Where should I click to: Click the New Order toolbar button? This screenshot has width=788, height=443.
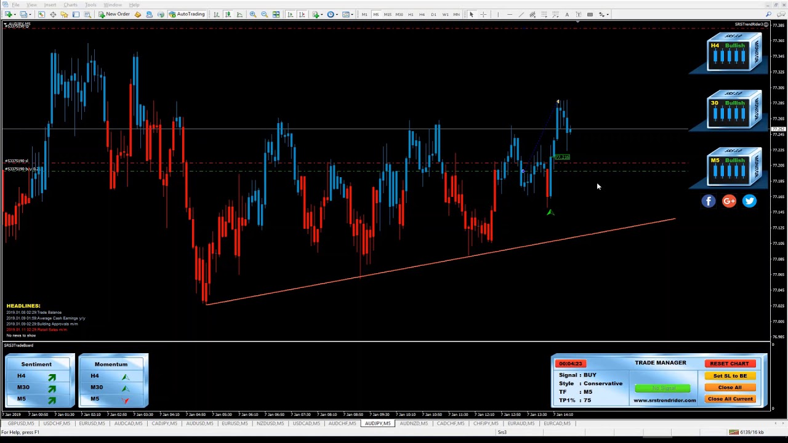point(114,14)
